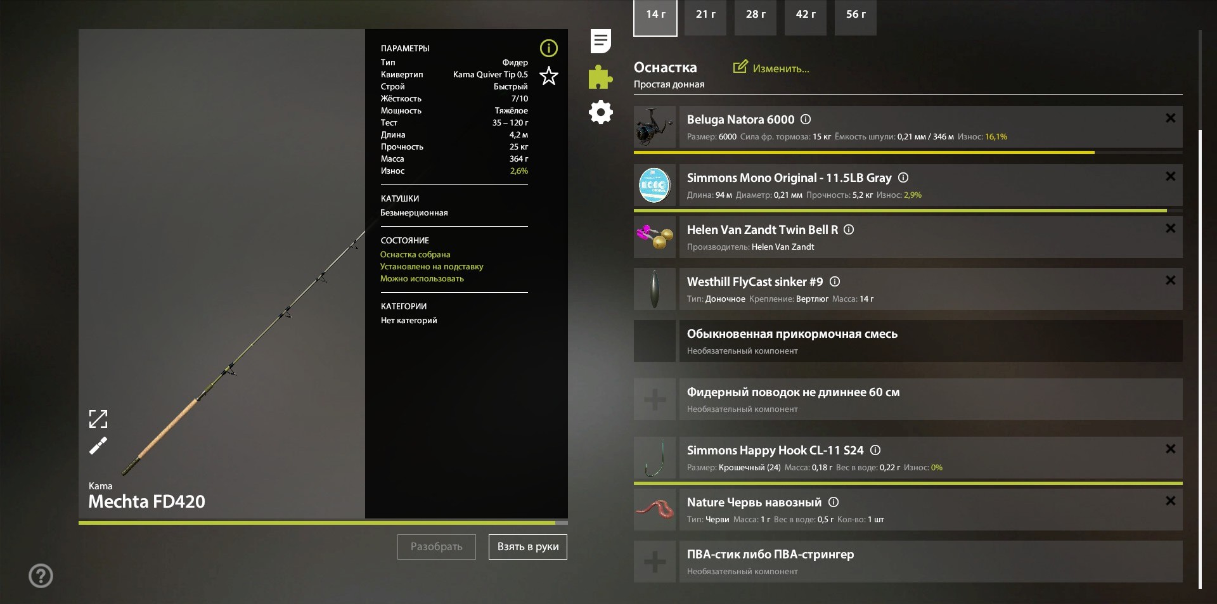The height and width of the screenshot is (604, 1217).
Task: Remove Westhill FlyCast sinker #9
Action: [x=1170, y=280]
